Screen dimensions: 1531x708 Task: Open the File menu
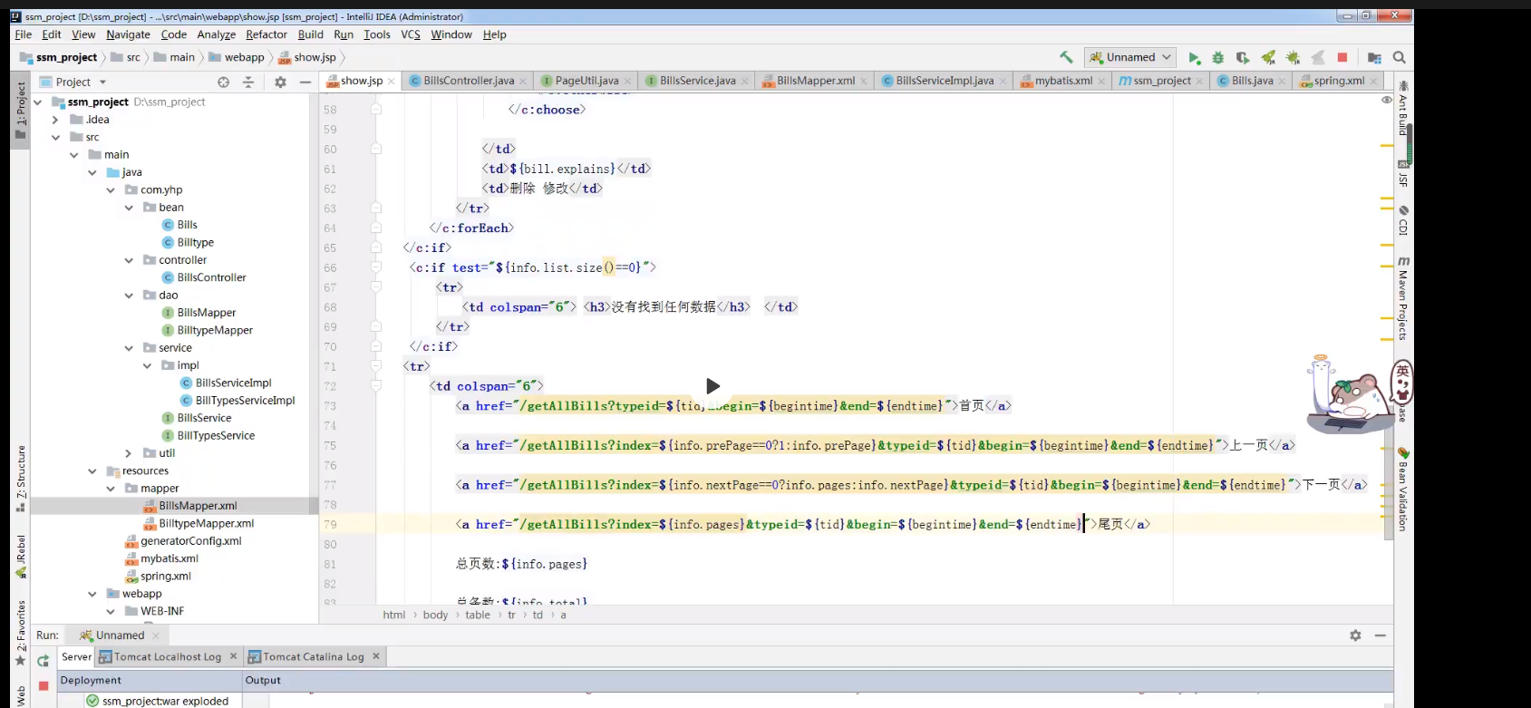[x=24, y=34]
